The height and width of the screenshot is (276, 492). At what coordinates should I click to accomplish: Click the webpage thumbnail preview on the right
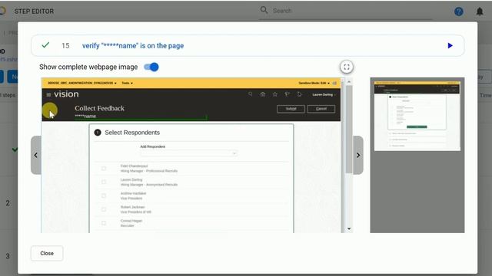tap(417, 116)
